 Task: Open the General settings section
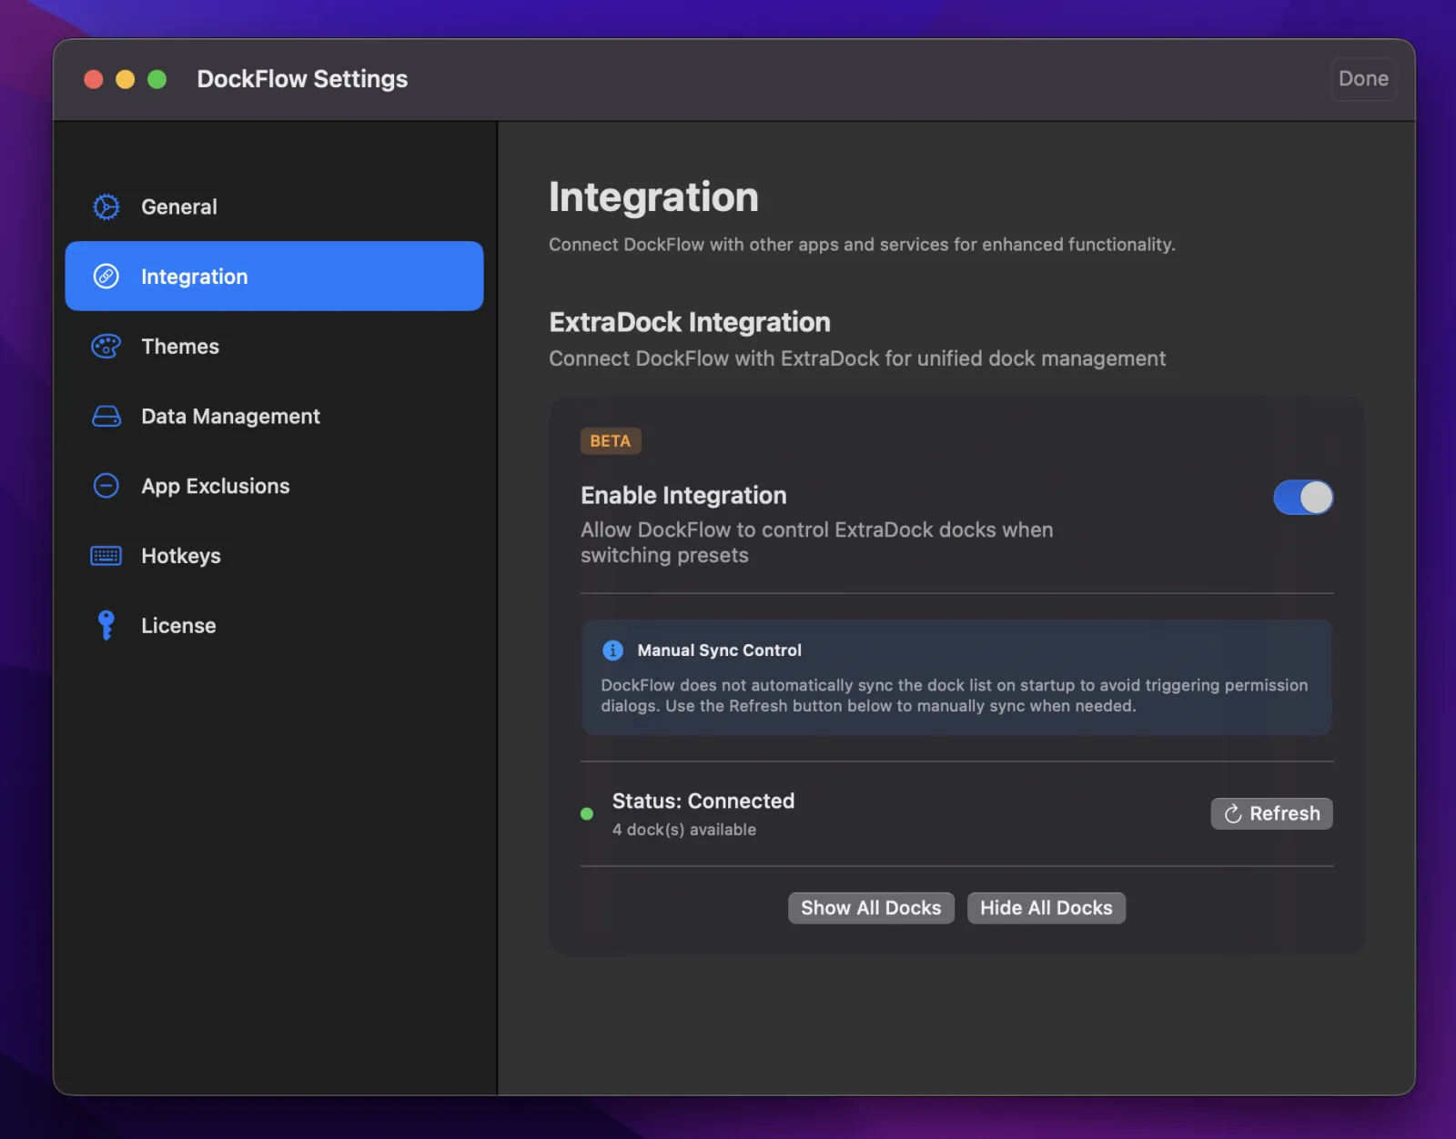coord(274,207)
